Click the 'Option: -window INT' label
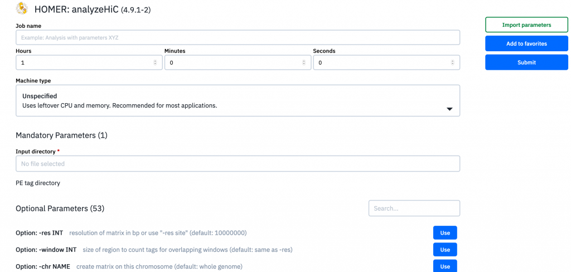The height and width of the screenshot is (272, 571). click(x=46, y=250)
